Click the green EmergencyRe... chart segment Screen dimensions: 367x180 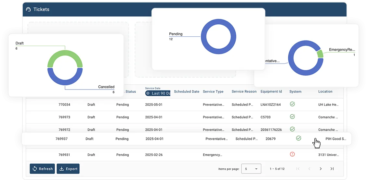tap(320, 54)
